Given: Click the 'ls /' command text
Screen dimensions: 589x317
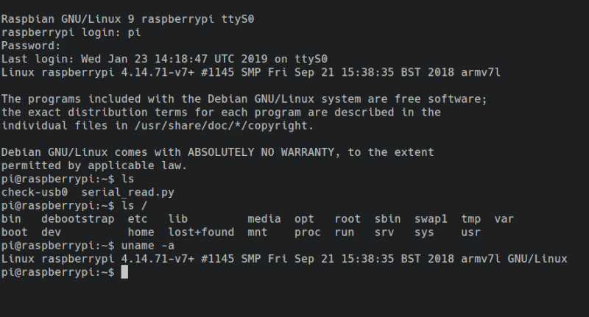Looking at the screenshot, I should coord(135,206).
